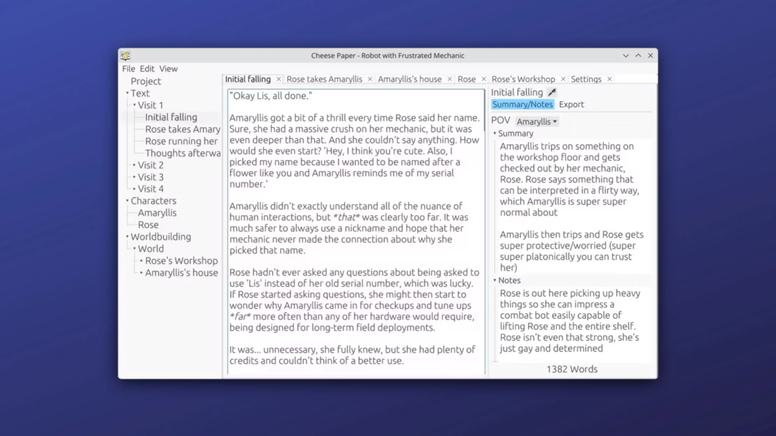Select the Summary/Notes panel tab

(x=523, y=104)
